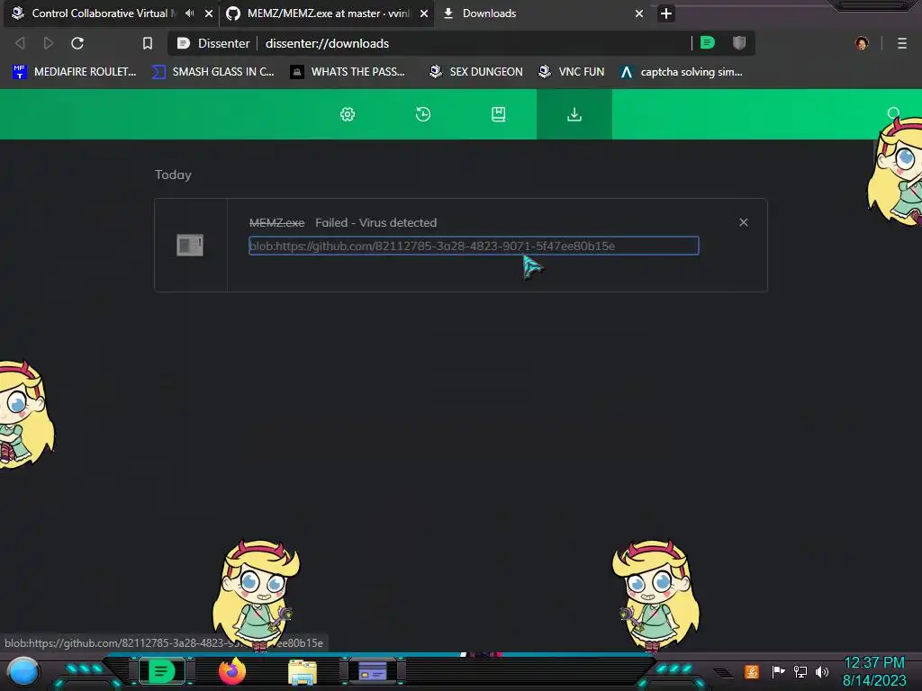The height and width of the screenshot is (691, 922).
Task: Open File Explorer from the taskbar
Action: (x=303, y=672)
